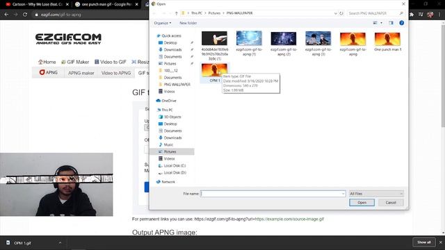Viewport: 445px width, 250px height.
Task: Go up one folder level in Open dialog
Action: tap(176, 13)
